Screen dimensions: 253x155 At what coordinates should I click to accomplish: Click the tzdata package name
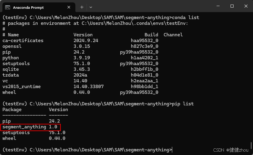(x=11, y=75)
